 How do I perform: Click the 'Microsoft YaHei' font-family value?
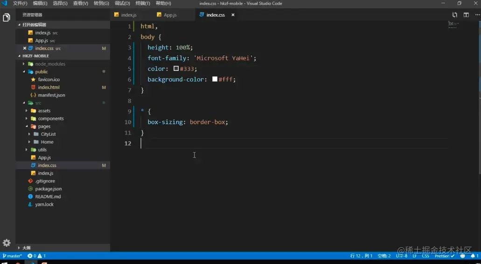click(224, 58)
